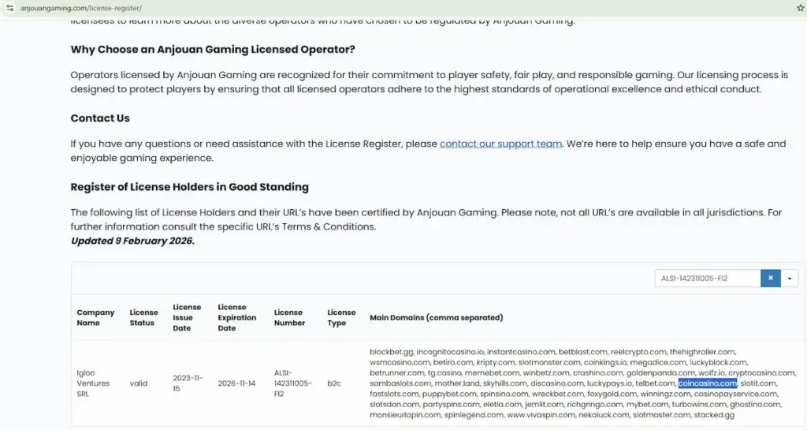Viewport: 807px width, 430px height.
Task: Sort by the License Status column header
Action: 143,318
